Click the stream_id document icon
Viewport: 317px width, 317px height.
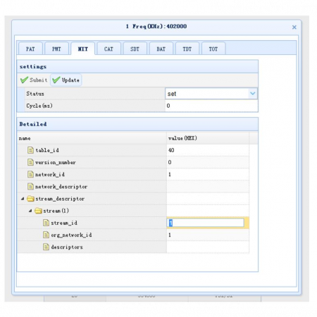pyautogui.click(x=46, y=223)
